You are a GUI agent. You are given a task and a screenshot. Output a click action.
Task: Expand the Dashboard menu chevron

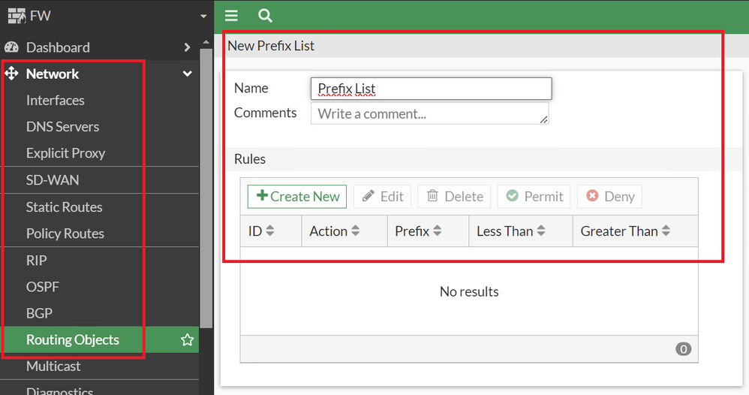click(x=187, y=47)
